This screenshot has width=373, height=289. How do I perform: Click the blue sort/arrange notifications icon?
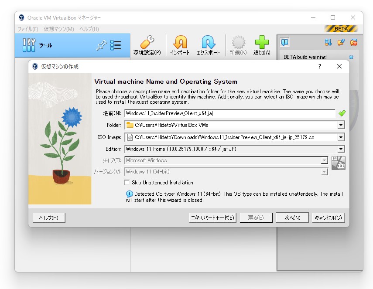click(328, 42)
